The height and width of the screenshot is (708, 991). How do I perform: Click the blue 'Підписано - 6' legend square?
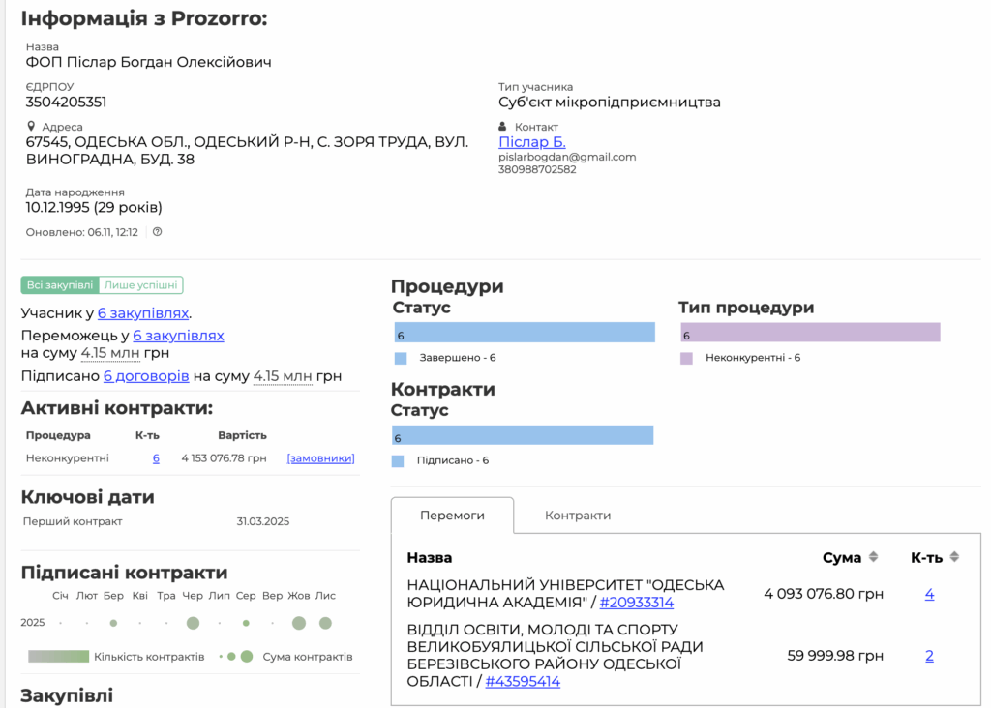pos(398,460)
